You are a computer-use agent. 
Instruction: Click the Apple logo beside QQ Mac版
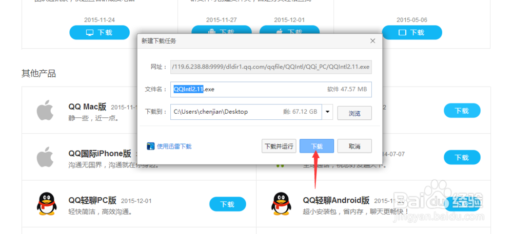tap(45, 110)
